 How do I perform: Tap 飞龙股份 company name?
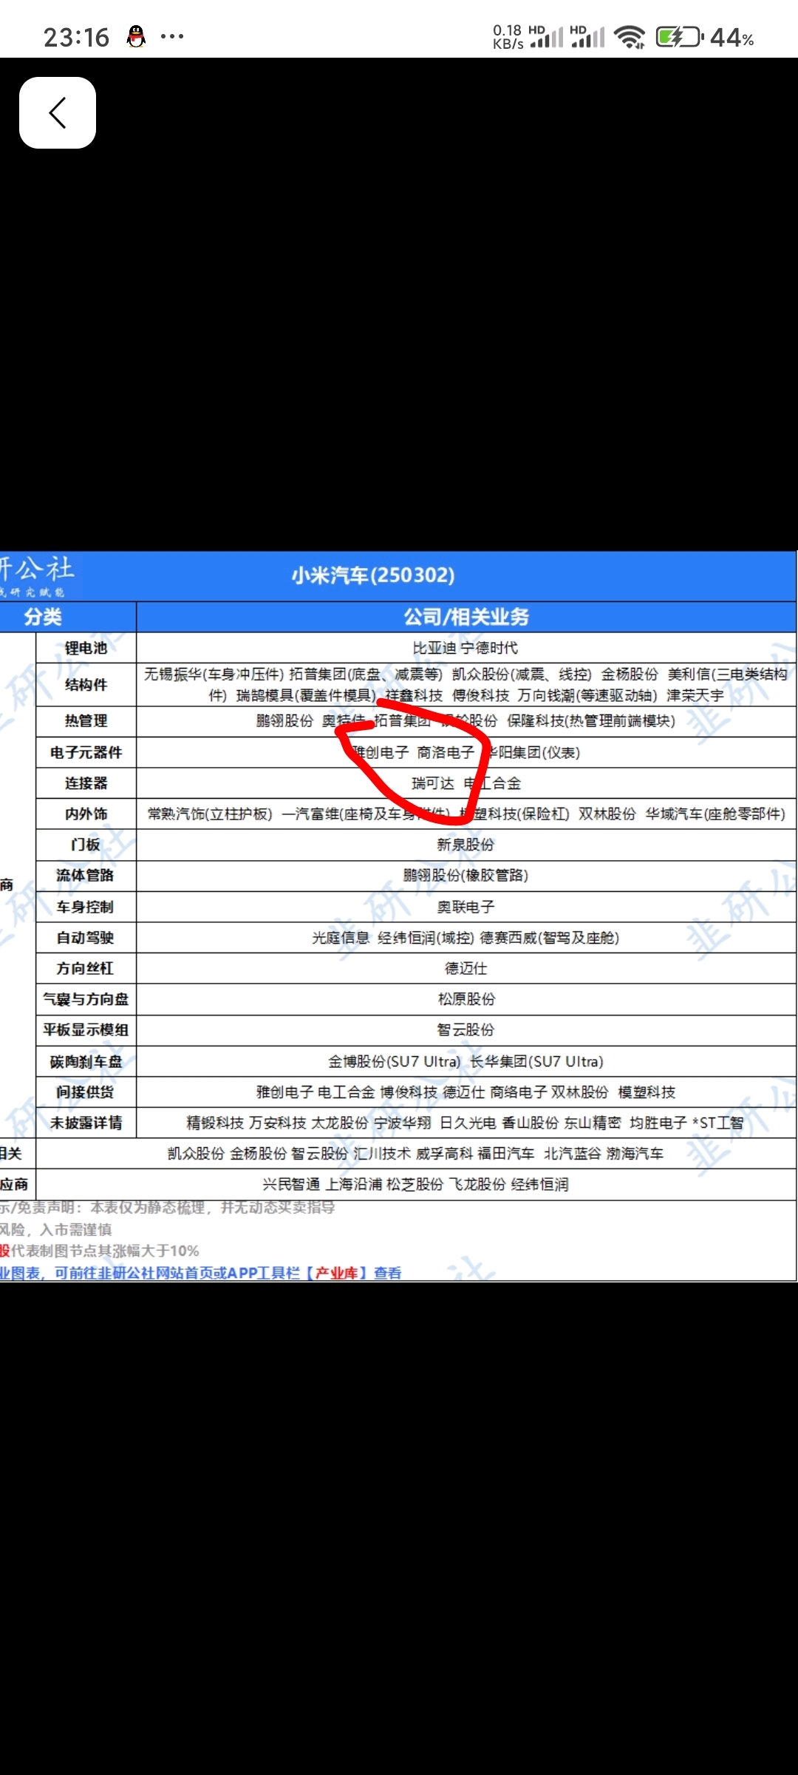pyautogui.click(x=477, y=1185)
